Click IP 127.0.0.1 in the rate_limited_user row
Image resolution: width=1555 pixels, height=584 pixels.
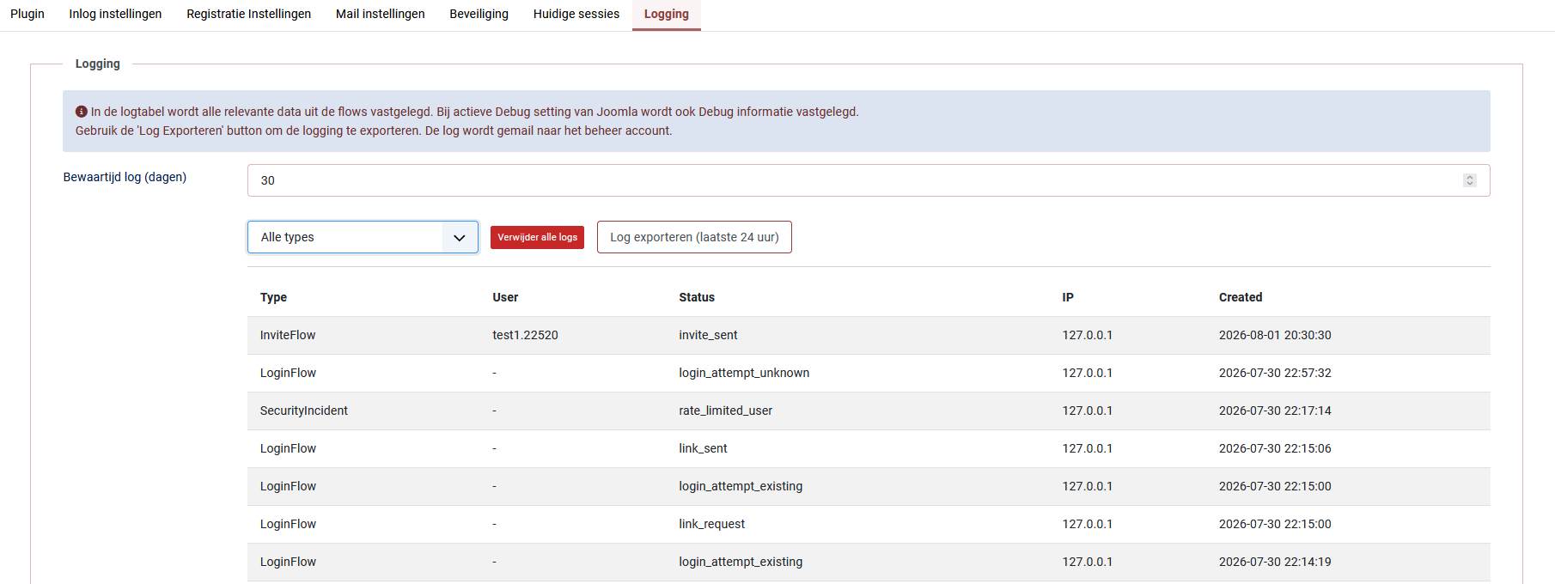click(1087, 411)
